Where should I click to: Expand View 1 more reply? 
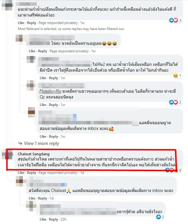(42, 143)
